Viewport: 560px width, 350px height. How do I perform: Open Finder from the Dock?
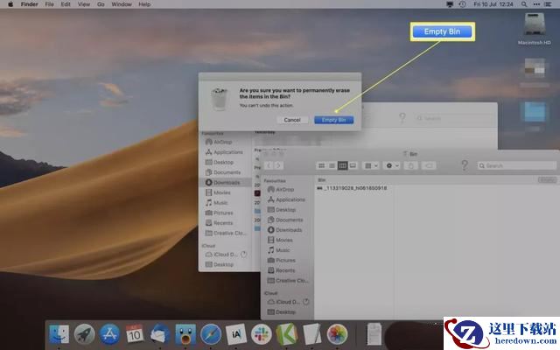59,334
